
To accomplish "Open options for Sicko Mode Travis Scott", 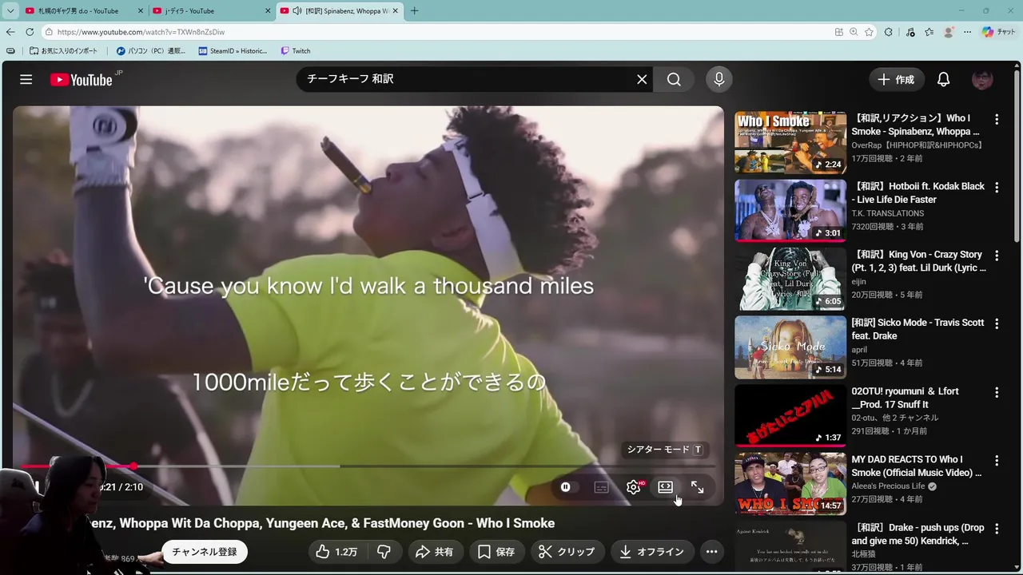I will pyautogui.click(x=997, y=323).
